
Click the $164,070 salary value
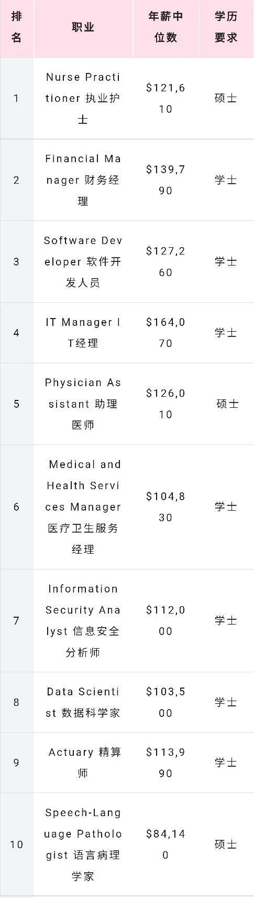165,333
